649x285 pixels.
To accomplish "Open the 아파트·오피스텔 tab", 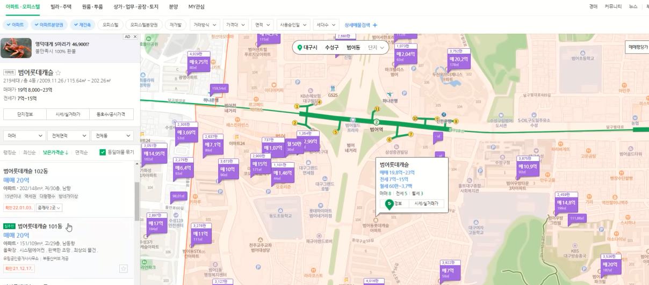I will 23,6.
